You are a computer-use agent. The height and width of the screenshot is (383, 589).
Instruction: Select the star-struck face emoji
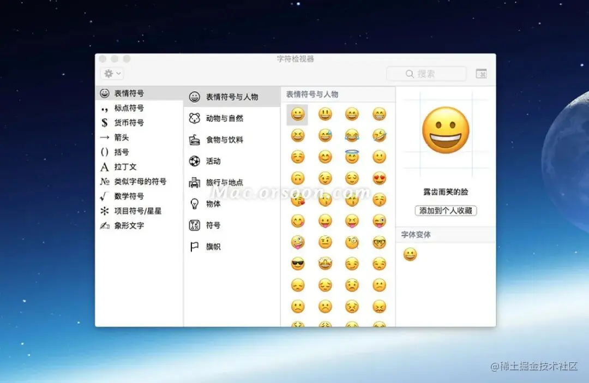tap(325, 264)
